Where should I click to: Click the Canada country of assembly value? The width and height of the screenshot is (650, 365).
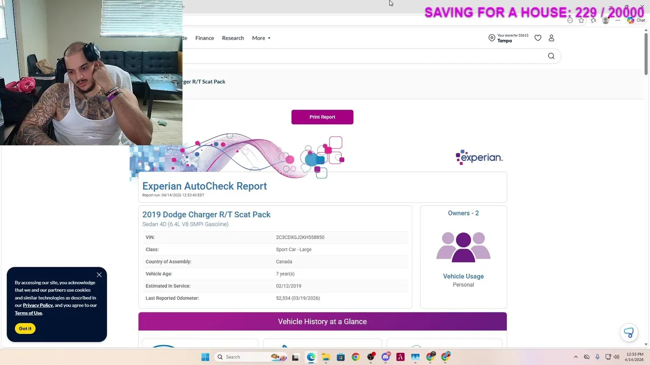pyautogui.click(x=284, y=262)
